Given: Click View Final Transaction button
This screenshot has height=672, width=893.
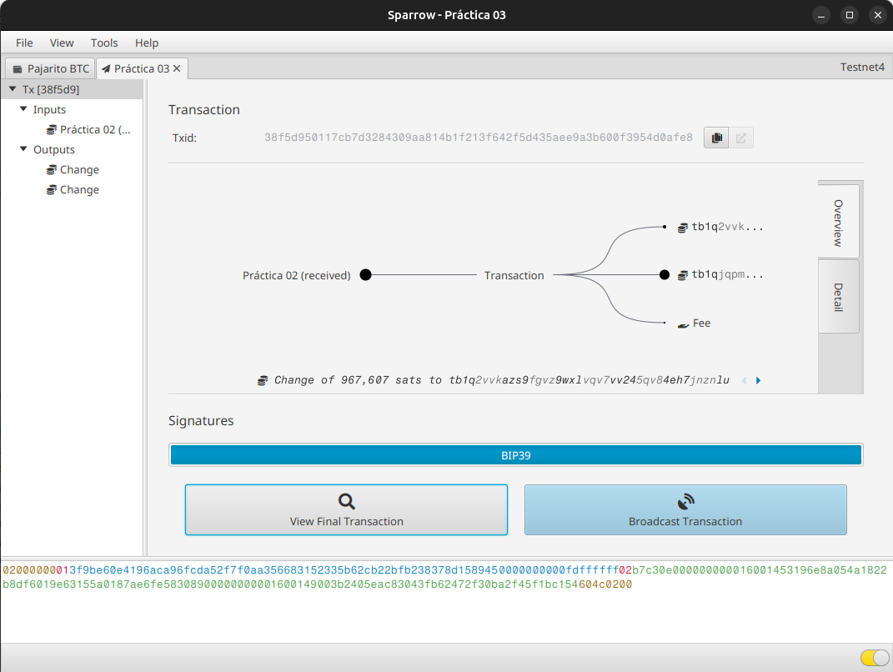Looking at the screenshot, I should 346,509.
